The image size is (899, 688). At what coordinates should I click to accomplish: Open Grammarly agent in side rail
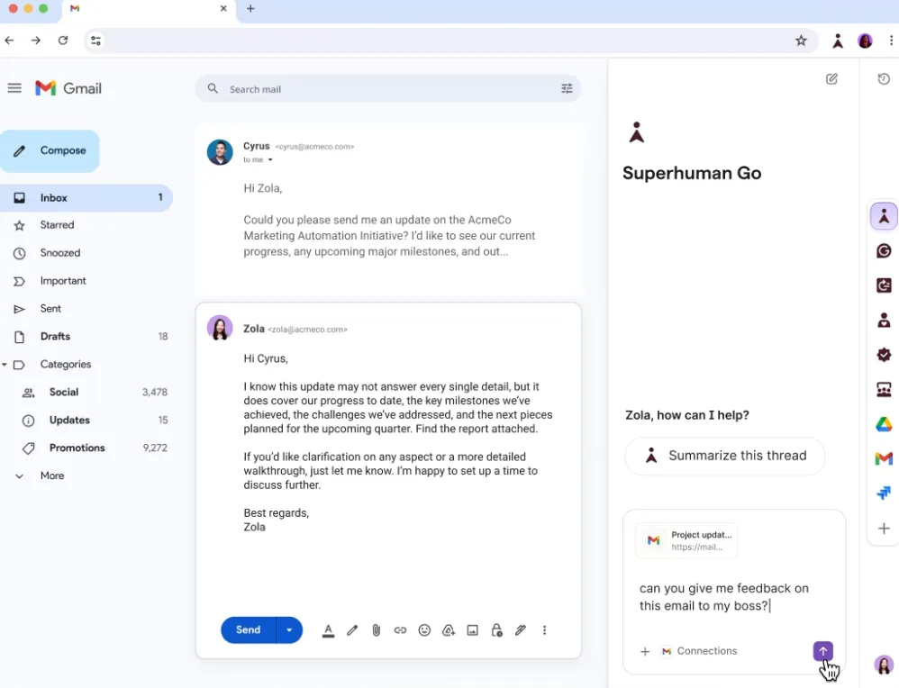[x=884, y=251]
